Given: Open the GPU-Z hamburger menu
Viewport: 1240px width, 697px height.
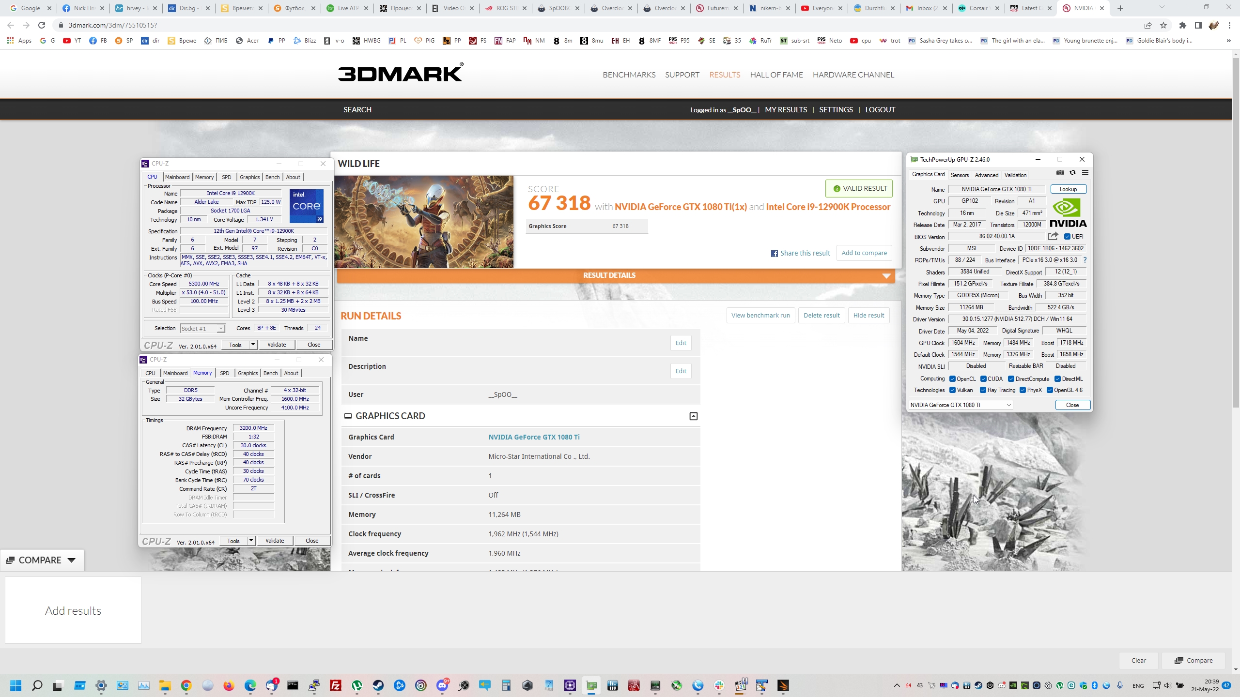Looking at the screenshot, I should [1085, 173].
